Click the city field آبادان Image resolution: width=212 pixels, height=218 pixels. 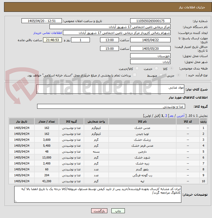coord(150,62)
